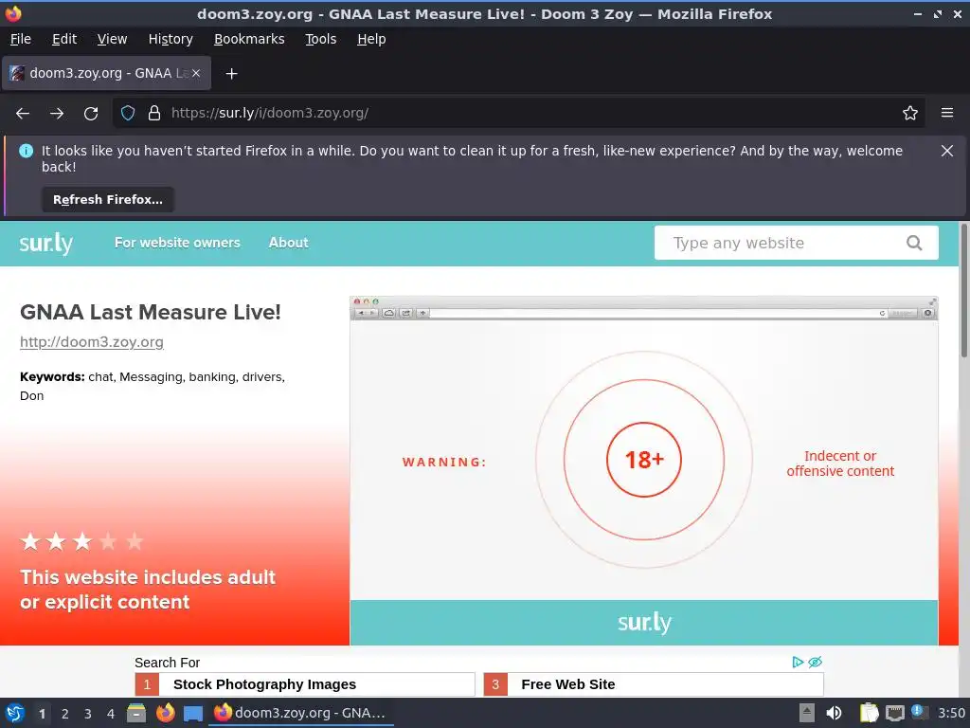Switch to workspace 3
The height and width of the screenshot is (728, 970).
click(88, 714)
